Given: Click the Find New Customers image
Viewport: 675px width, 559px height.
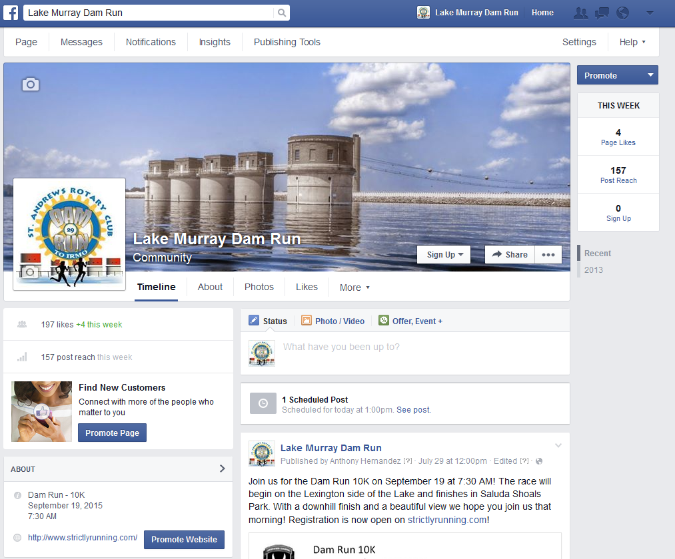Looking at the screenshot, I should (x=41, y=411).
